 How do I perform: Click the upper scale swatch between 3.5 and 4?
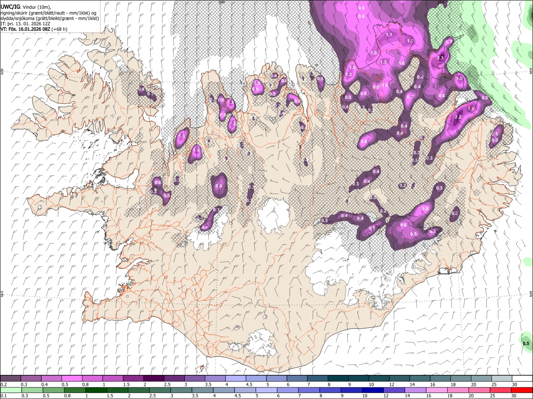[x=215, y=379]
